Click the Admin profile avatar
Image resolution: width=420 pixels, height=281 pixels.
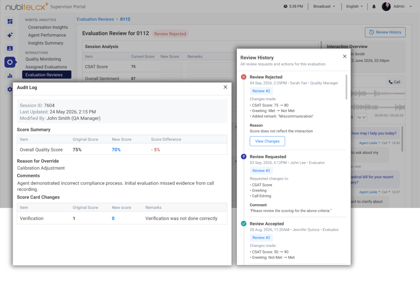pos(386,6)
